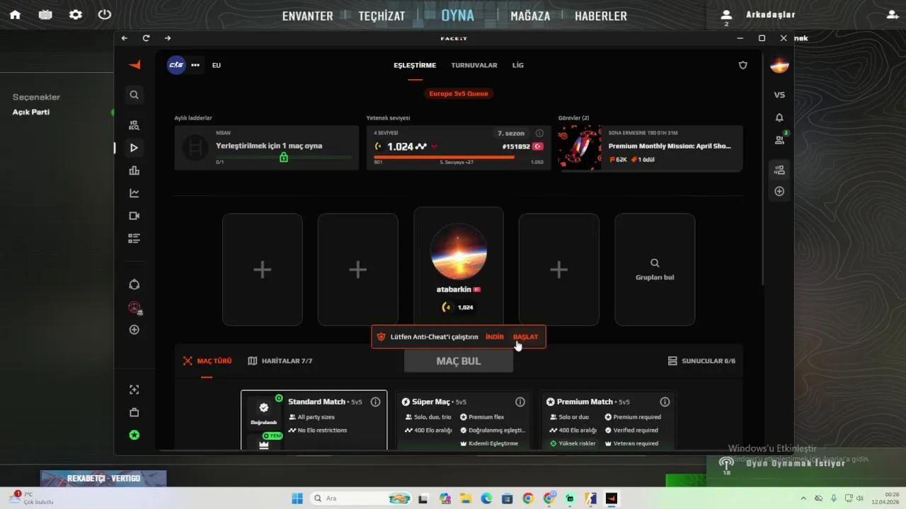Select the MAÇ TÜRÜ tab

[207, 361]
